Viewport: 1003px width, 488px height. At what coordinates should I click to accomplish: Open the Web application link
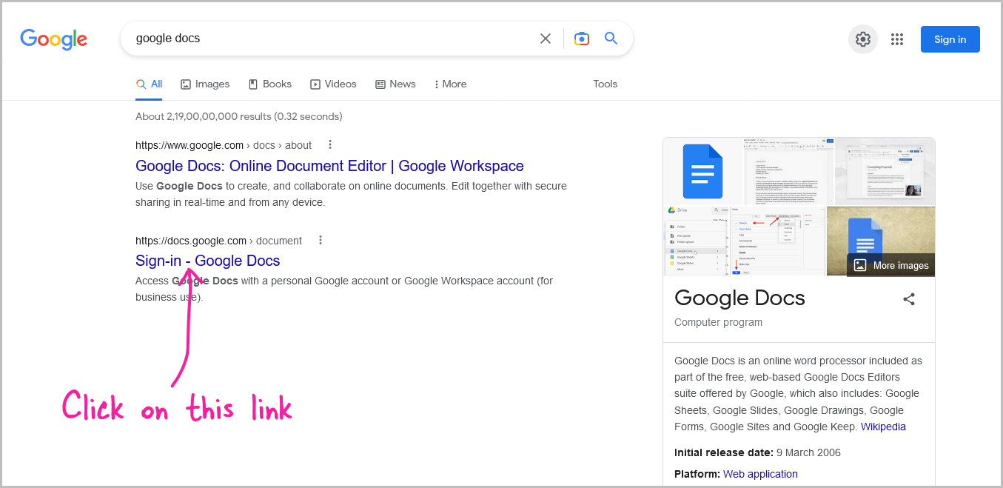coord(760,474)
